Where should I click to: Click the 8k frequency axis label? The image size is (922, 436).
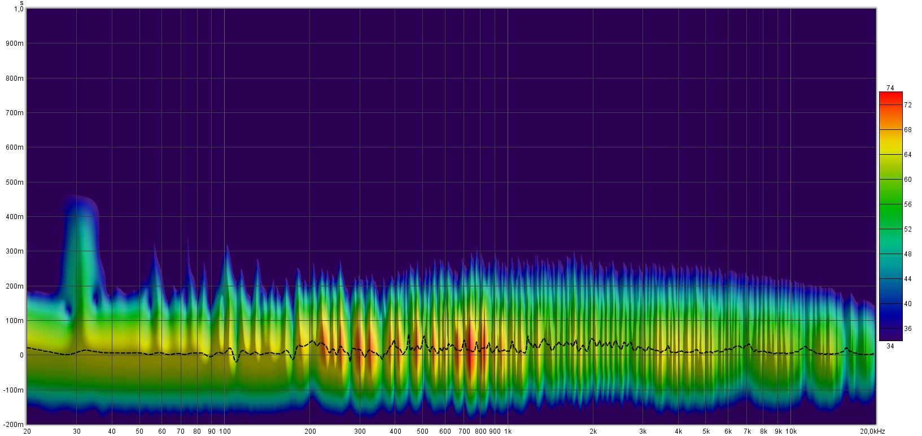pyautogui.click(x=763, y=431)
